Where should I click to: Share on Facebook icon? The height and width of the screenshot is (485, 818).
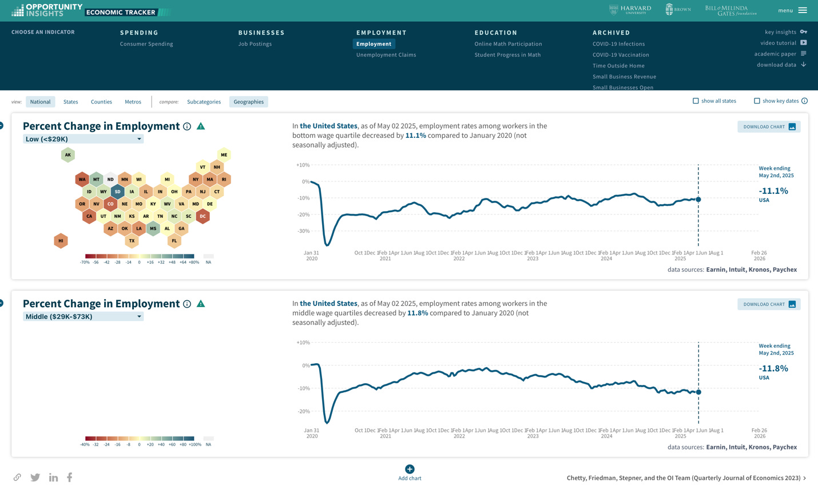69,477
